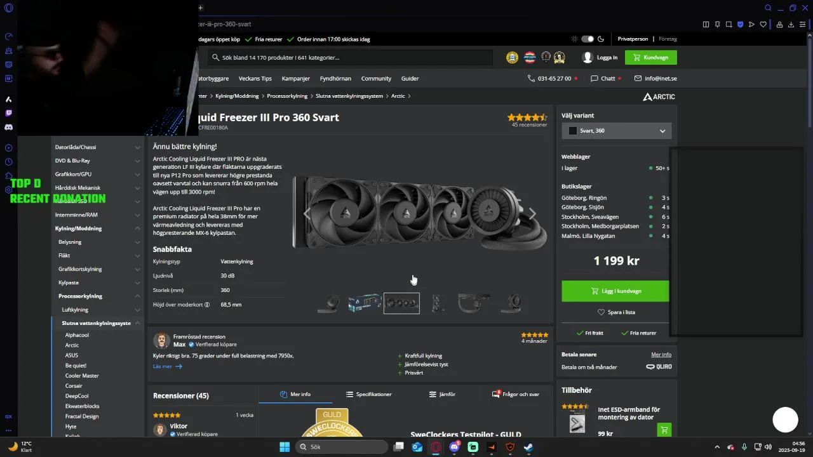This screenshot has height=457, width=813.
Task: Go to Kylning/Modding breadcrumb
Action: 237,96
